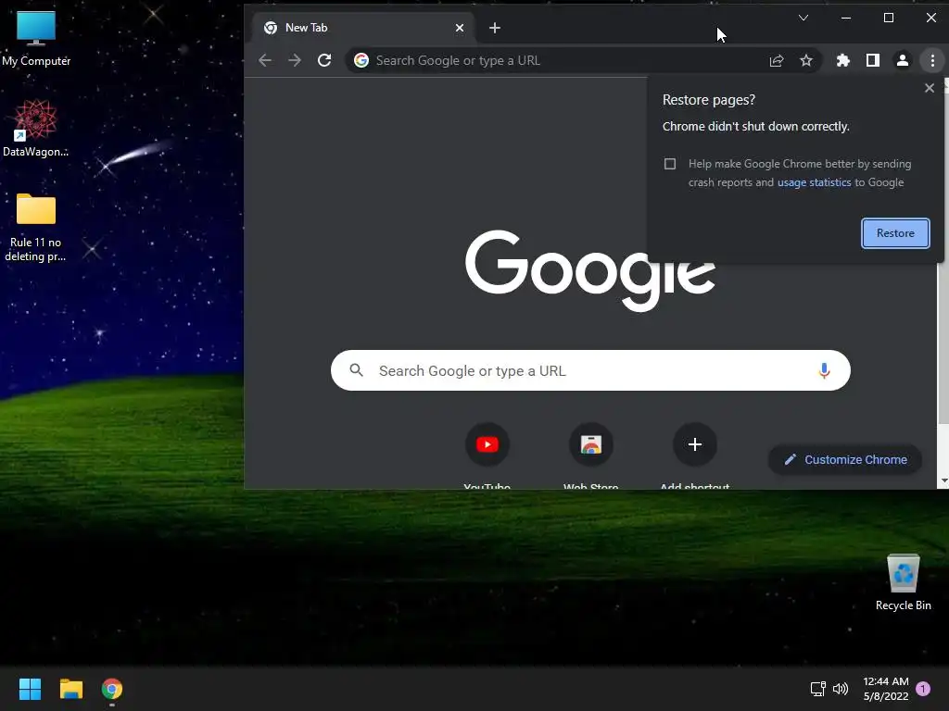Viewport: 949px width, 711px height.
Task: Select the Recycle Bin desktop icon
Action: point(903,582)
